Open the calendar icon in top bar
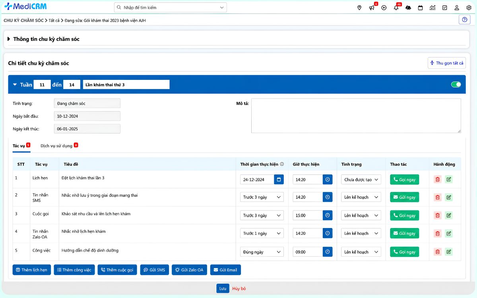Viewport: 477px width, 298px height. 420,8
